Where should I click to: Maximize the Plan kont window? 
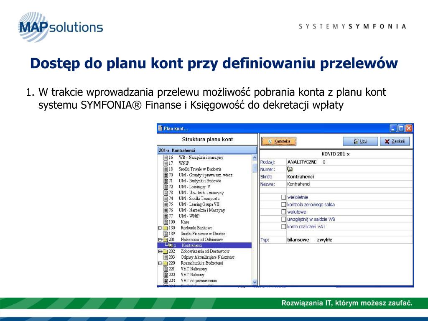[x=401, y=128]
